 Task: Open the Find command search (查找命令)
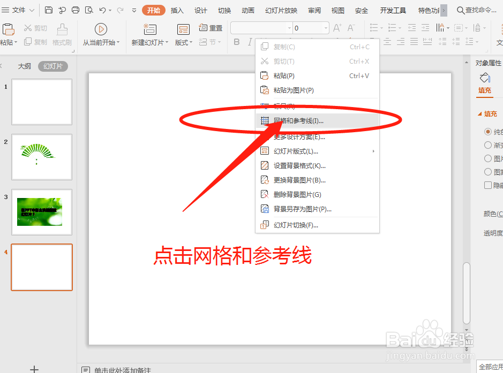click(x=476, y=10)
